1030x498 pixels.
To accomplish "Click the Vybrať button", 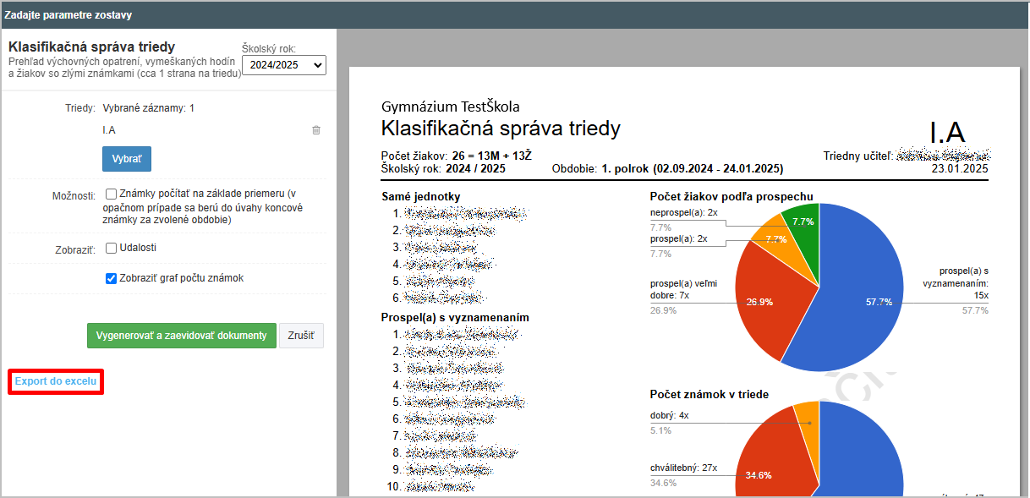I will 127,159.
